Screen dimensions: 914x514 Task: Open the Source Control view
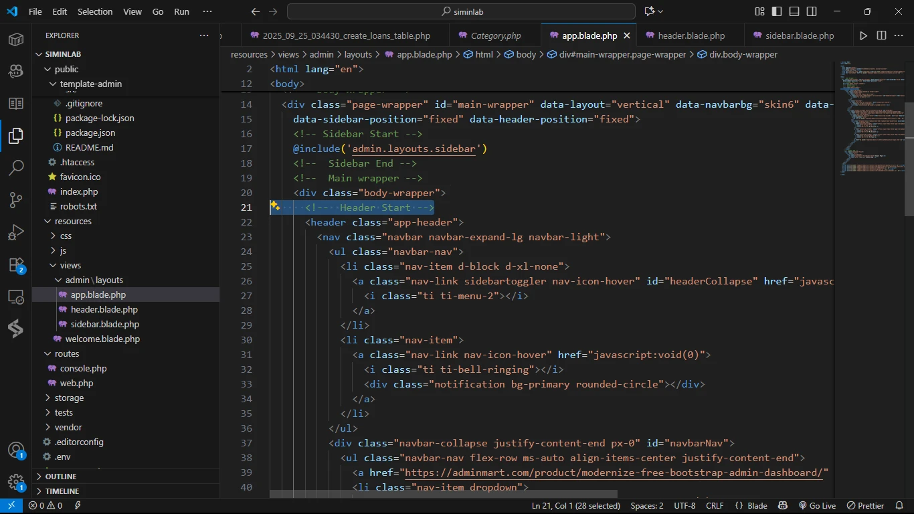click(x=16, y=200)
